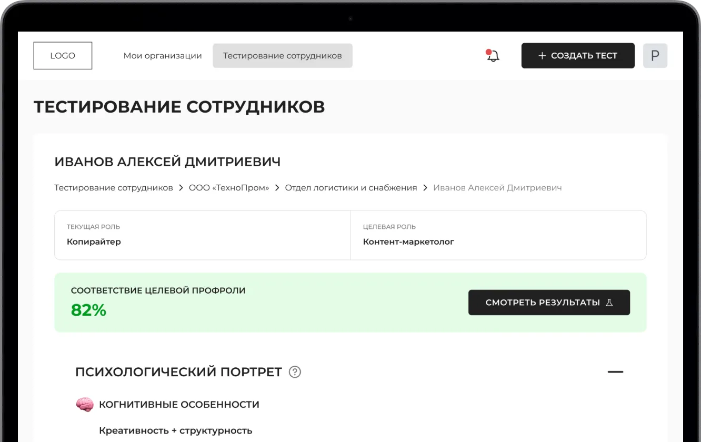This screenshot has width=701, height=442.
Task: Open the Отдел логистики и снабжения breadcrumb
Action: (350, 188)
